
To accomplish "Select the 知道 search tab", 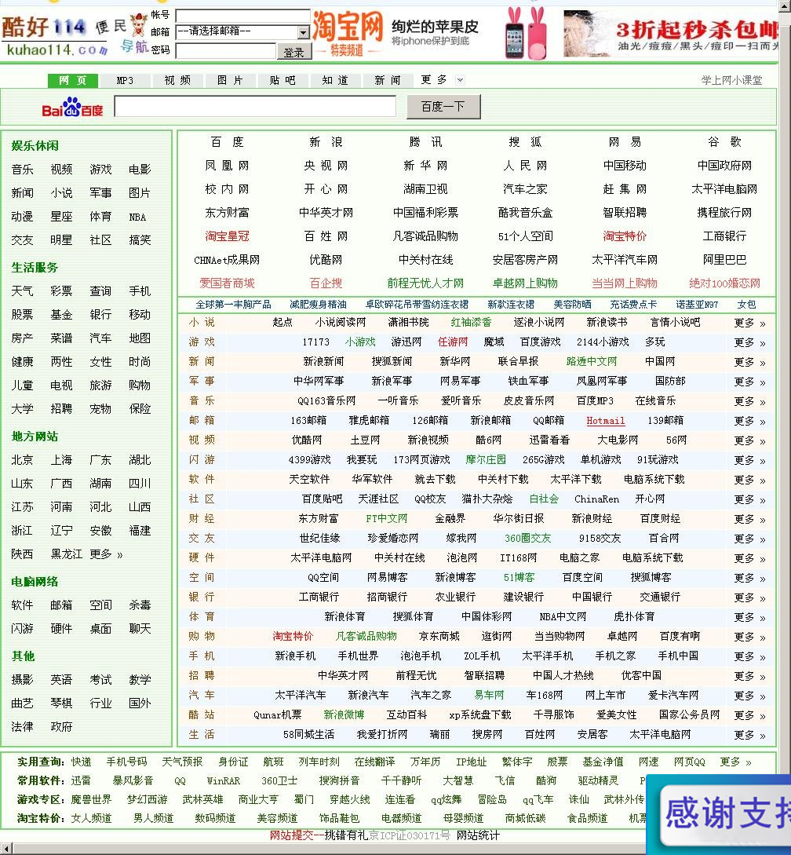I will click(335, 81).
